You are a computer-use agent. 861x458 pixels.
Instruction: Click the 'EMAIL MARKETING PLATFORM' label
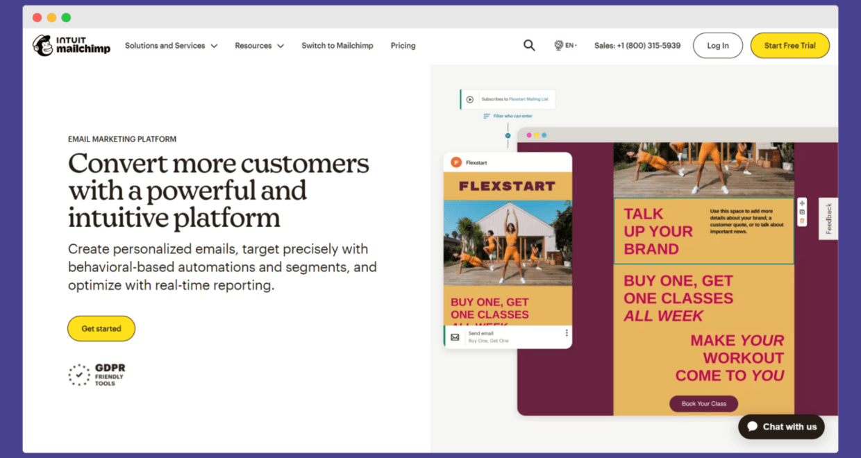coord(122,139)
